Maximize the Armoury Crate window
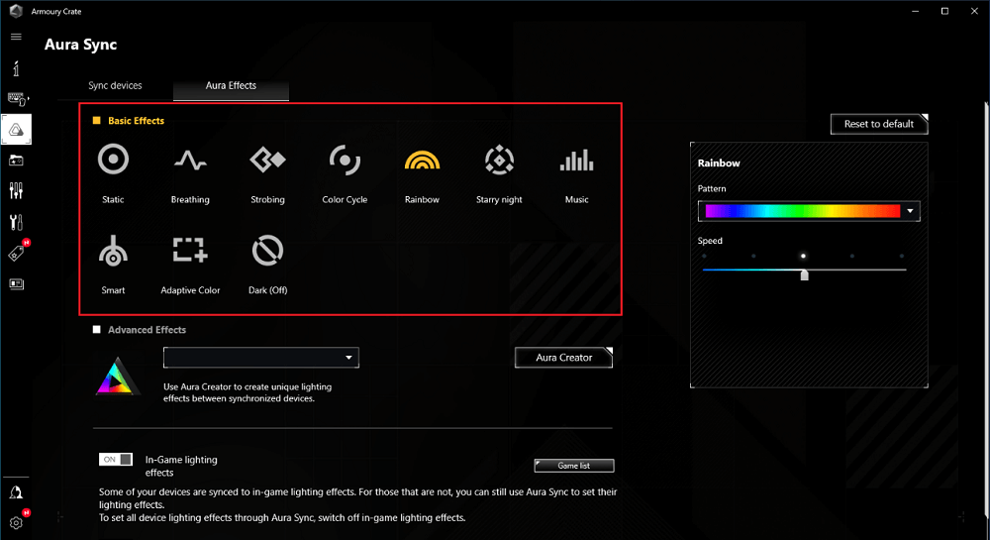 tap(944, 11)
